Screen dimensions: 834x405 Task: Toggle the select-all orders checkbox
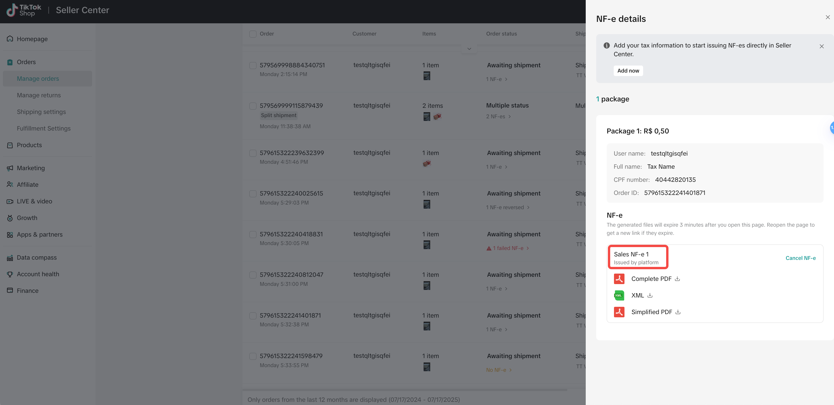tap(253, 34)
